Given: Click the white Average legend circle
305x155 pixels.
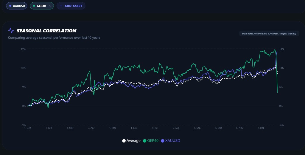Looking at the screenshot, I should 124,141.
